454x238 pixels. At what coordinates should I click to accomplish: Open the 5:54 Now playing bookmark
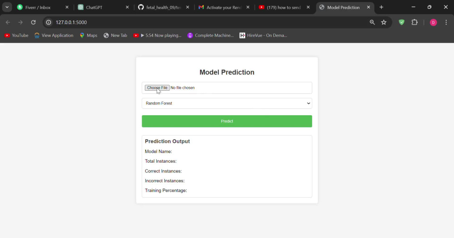pos(158,35)
